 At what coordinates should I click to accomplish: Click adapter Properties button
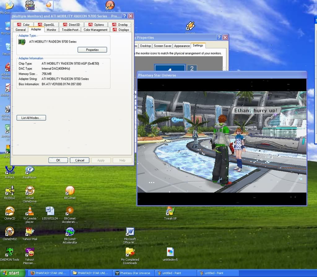pyautogui.click(x=92, y=50)
